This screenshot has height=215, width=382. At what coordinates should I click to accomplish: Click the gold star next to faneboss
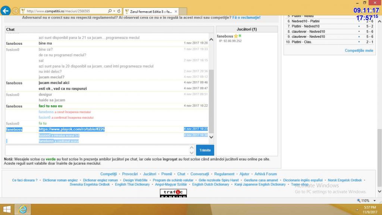[236, 36]
